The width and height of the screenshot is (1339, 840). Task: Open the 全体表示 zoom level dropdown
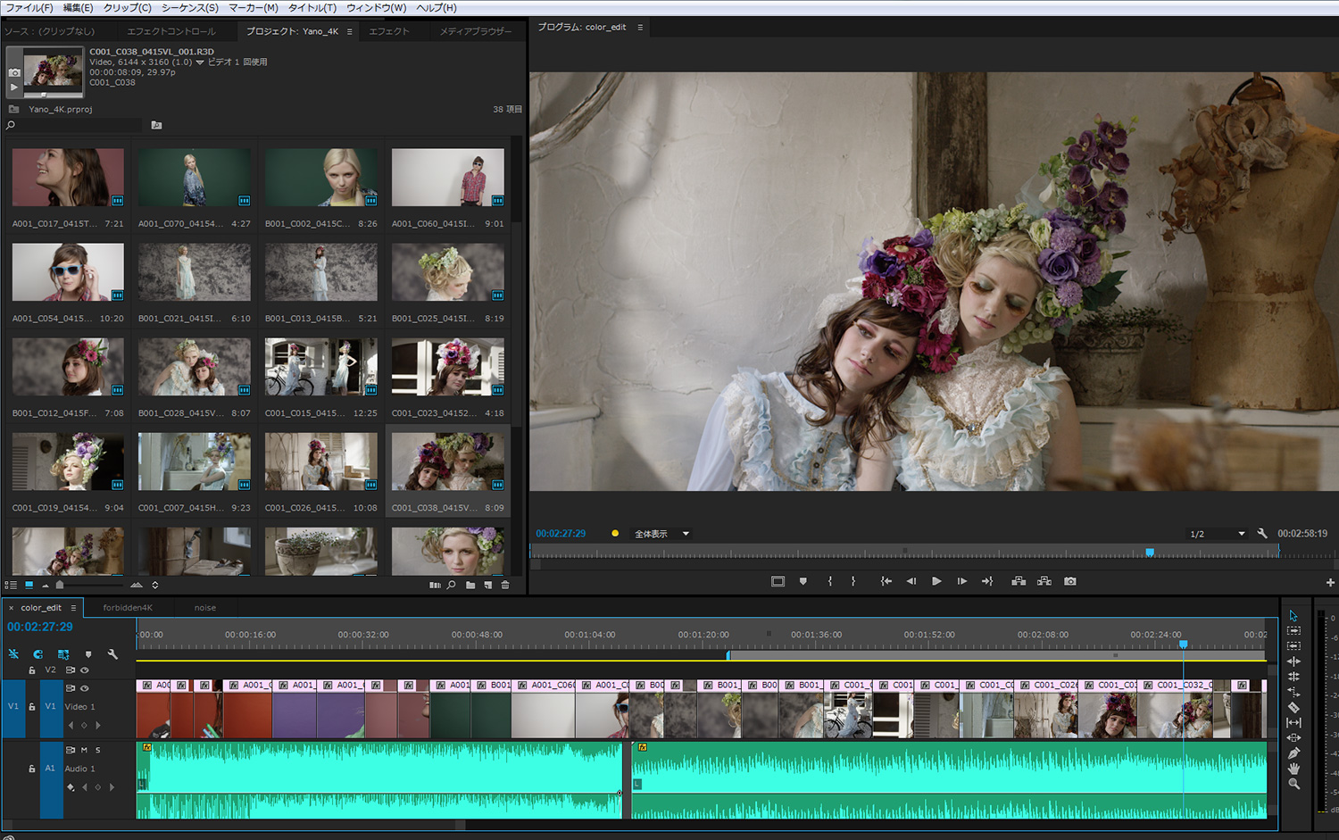coord(661,534)
